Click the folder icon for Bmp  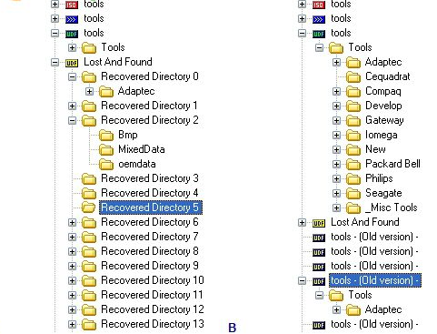106,135
